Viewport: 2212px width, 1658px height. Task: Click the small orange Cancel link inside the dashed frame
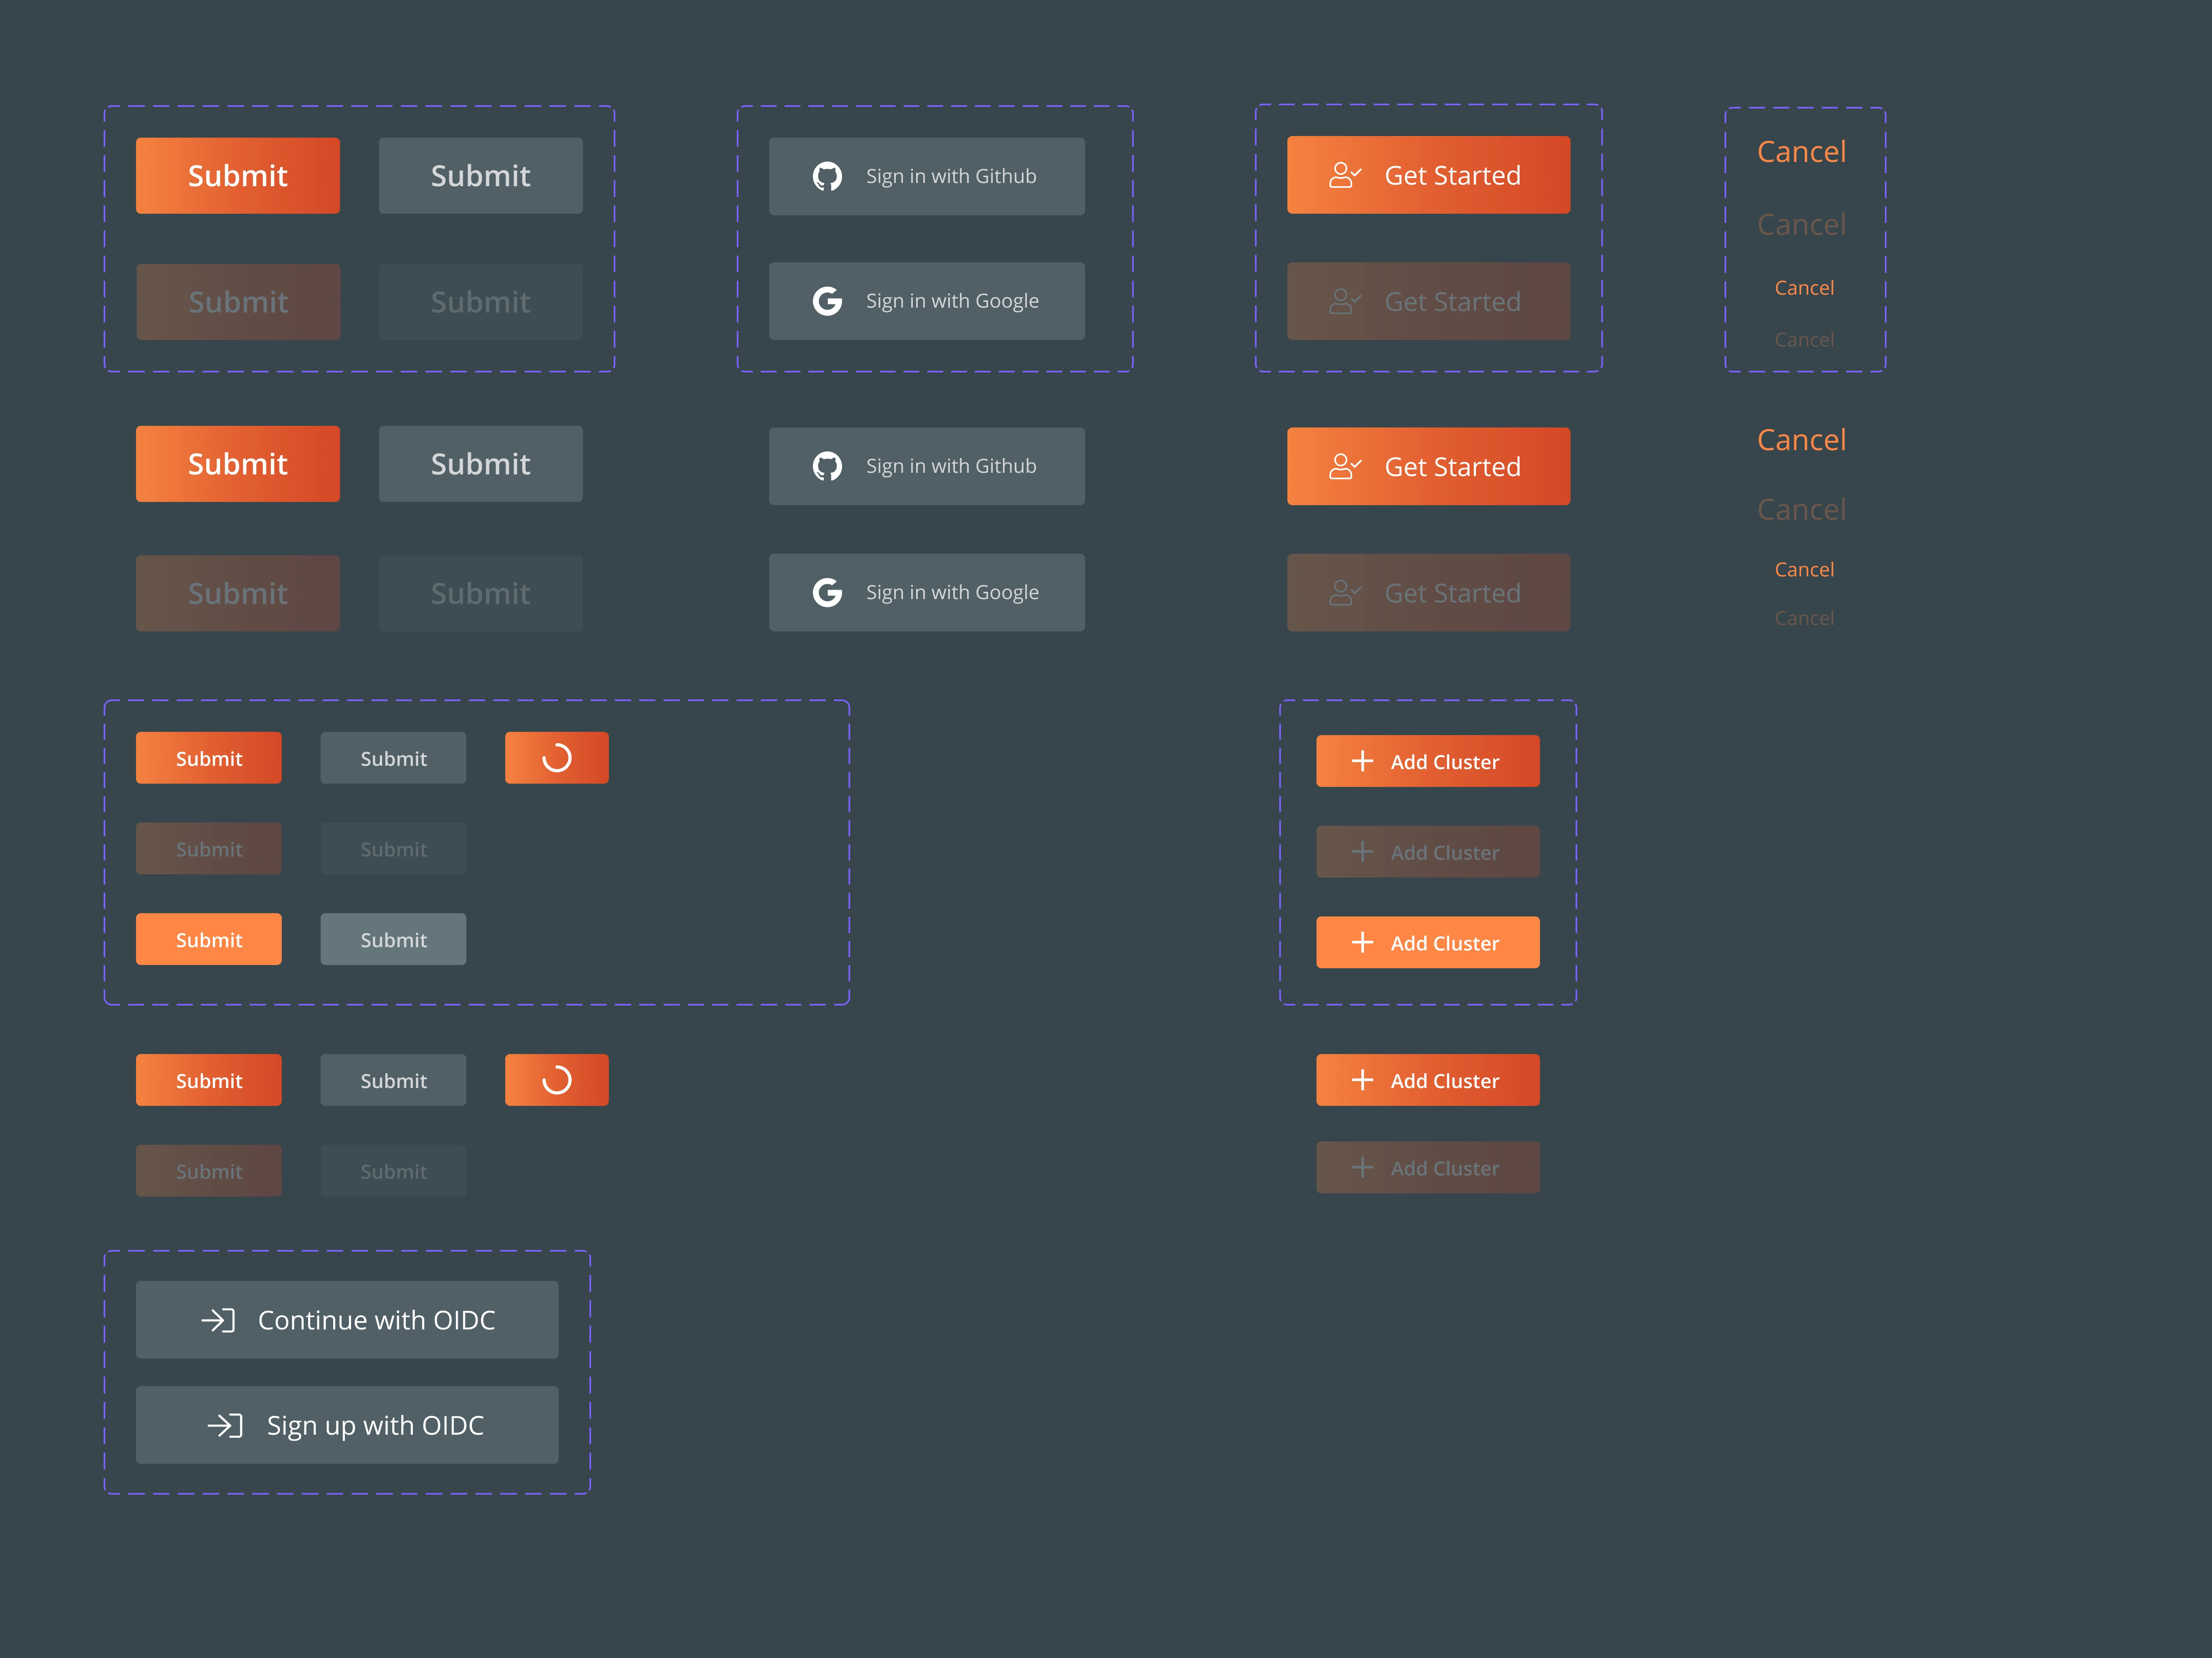point(1804,288)
